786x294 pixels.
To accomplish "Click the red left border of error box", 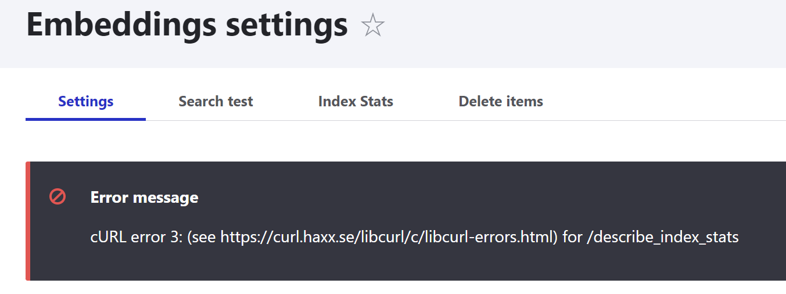I will pos(27,221).
